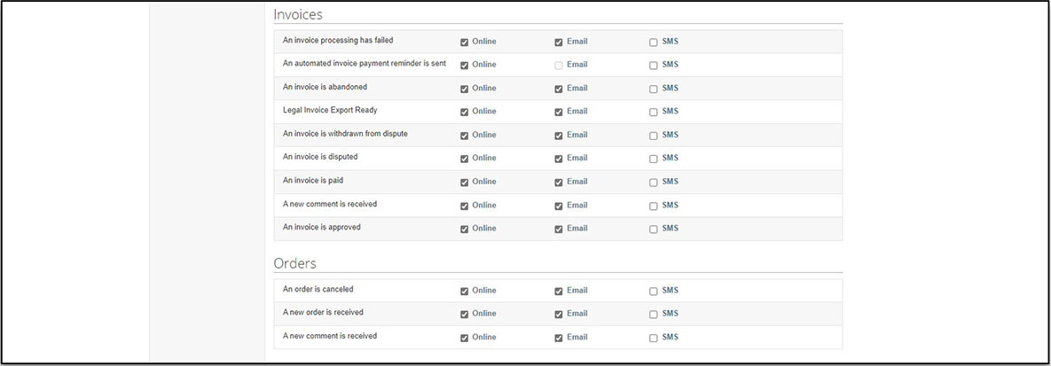The width and height of the screenshot is (1051, 366).
Task: Uncheck Email for order new comment received
Action: pos(559,338)
